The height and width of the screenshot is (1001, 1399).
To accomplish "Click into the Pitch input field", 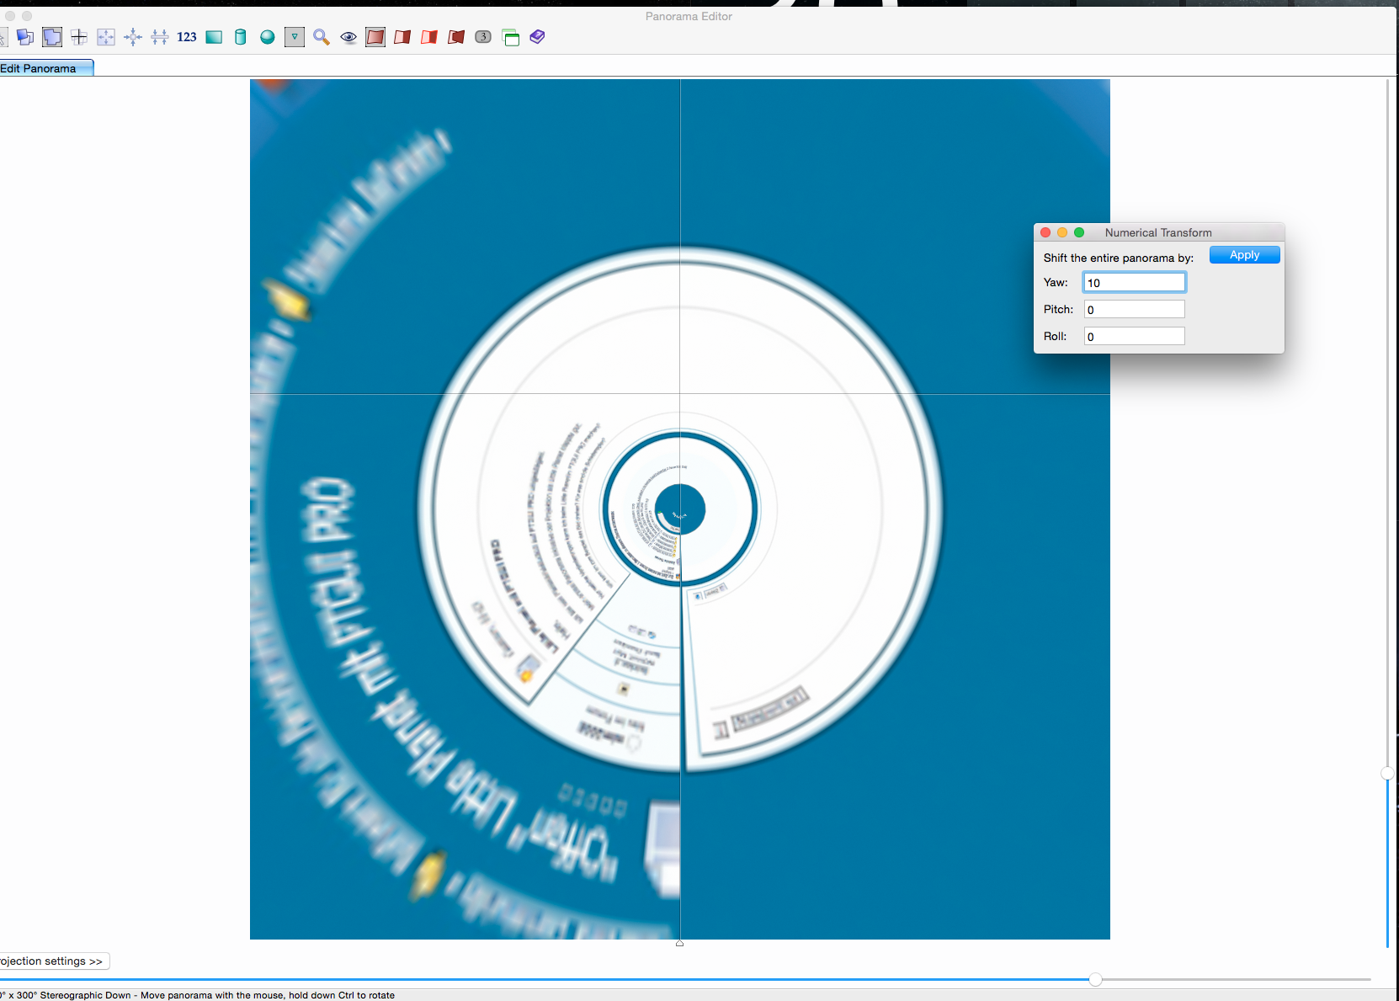I will (1134, 310).
